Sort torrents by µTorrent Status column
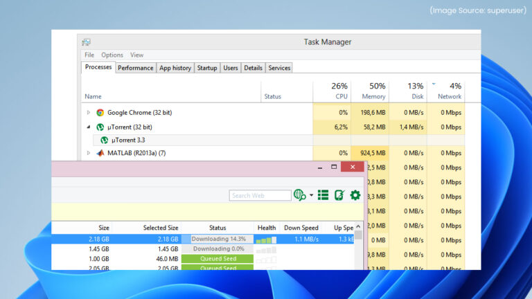The height and width of the screenshot is (299, 532). (218, 228)
